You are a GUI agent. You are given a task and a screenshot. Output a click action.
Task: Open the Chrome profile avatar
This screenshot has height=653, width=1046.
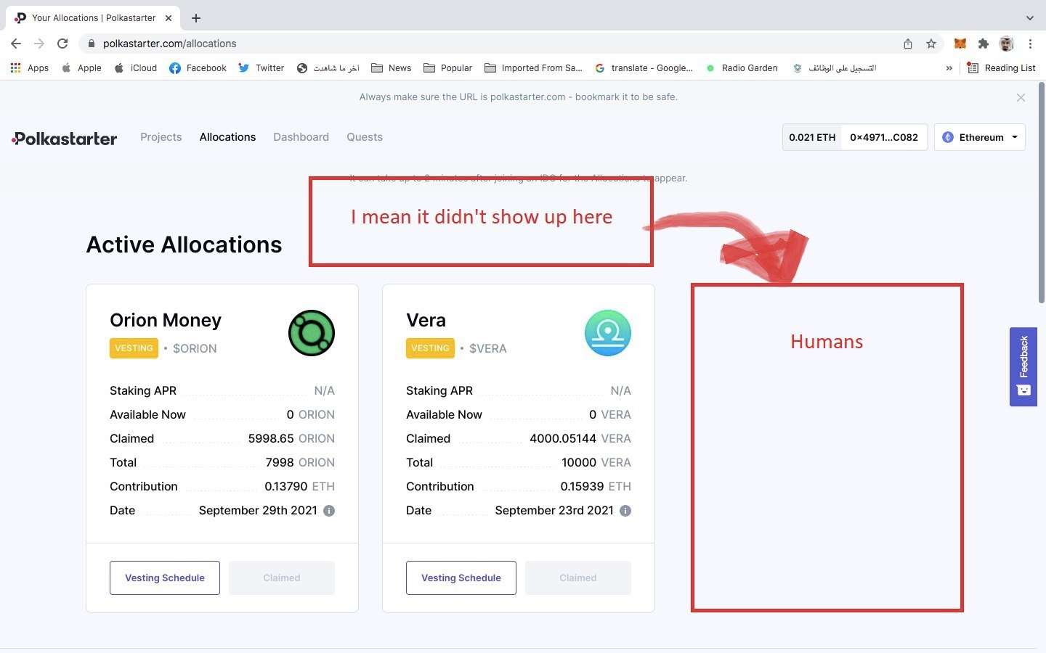pyautogui.click(x=1006, y=44)
